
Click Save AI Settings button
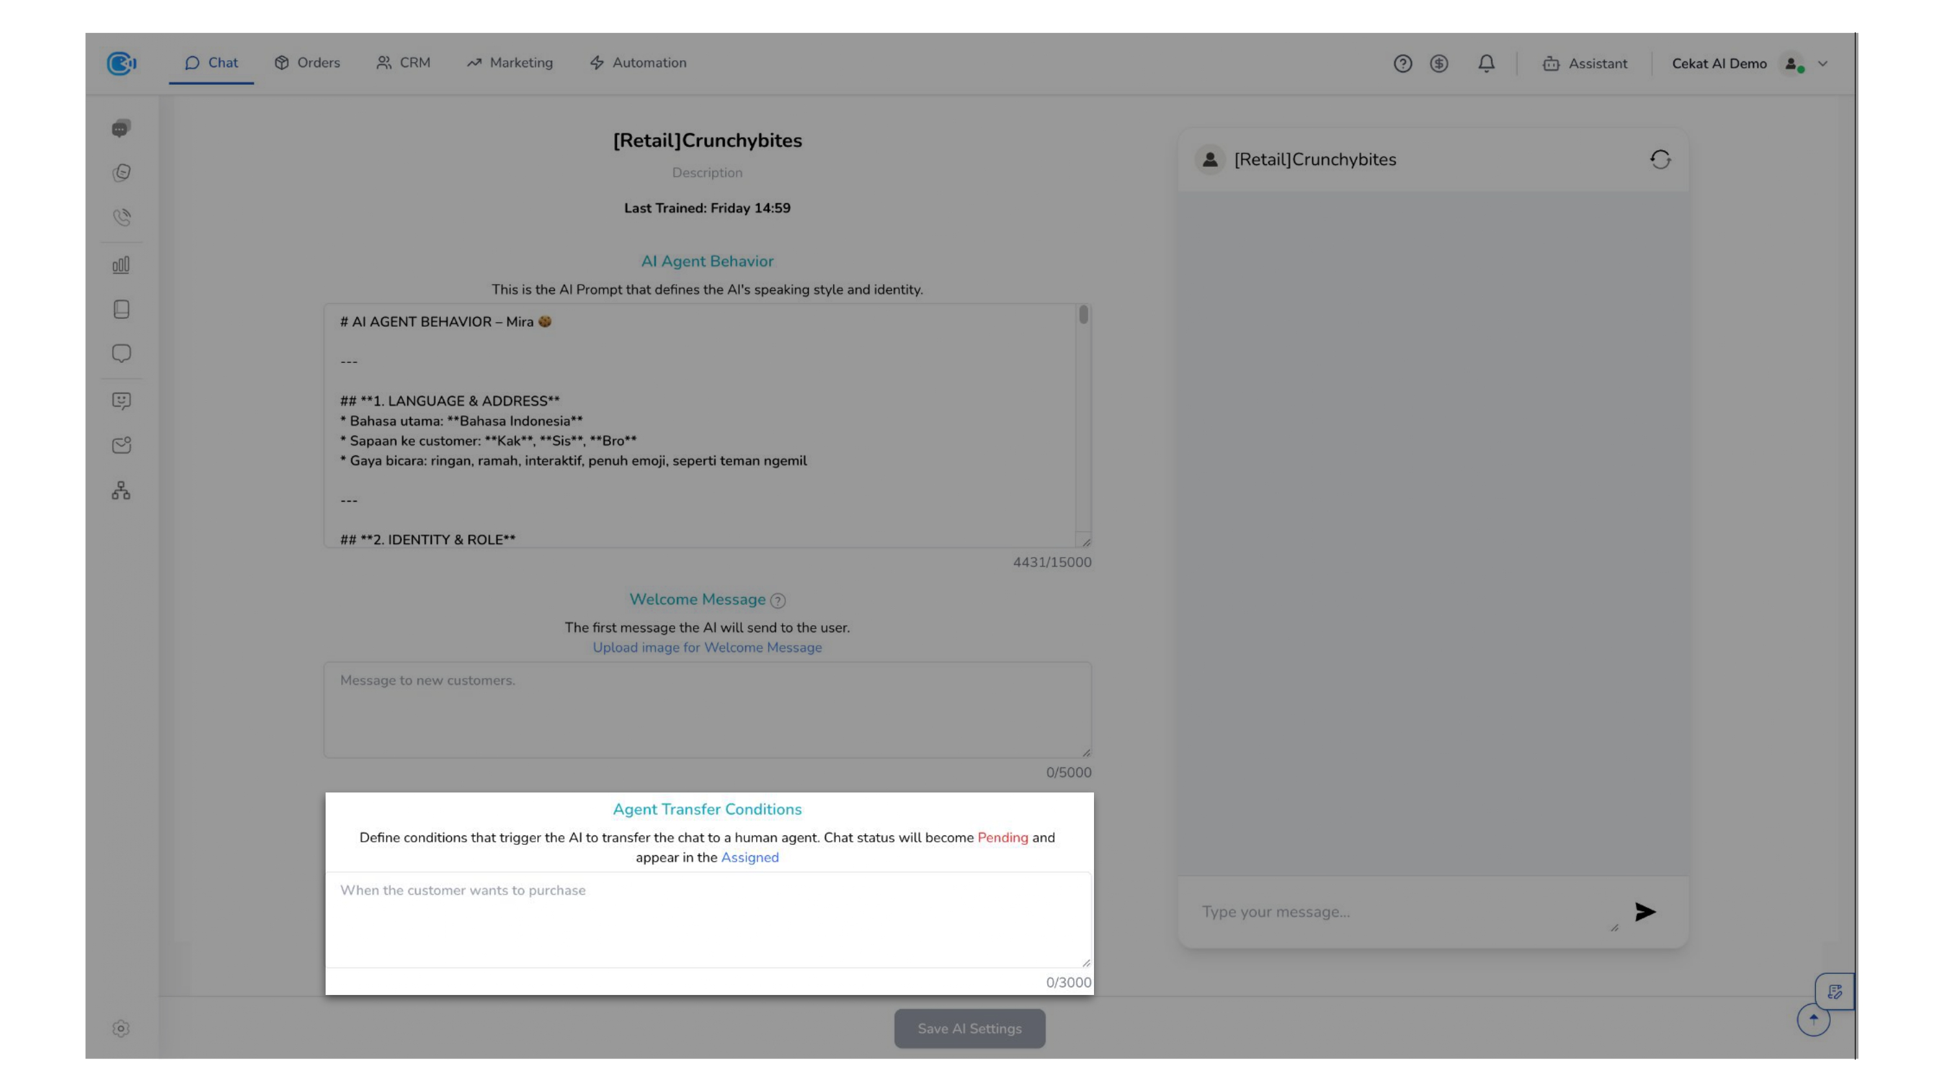coord(970,1029)
